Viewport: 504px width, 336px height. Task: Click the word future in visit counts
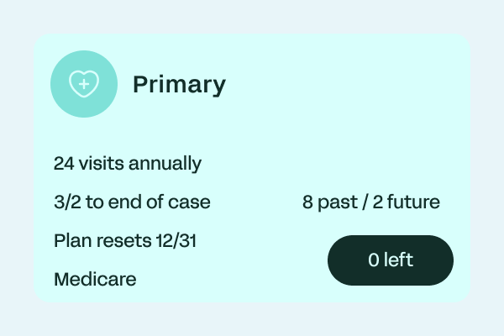point(413,202)
